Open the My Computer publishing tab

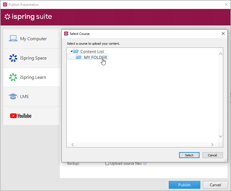pos(31,39)
